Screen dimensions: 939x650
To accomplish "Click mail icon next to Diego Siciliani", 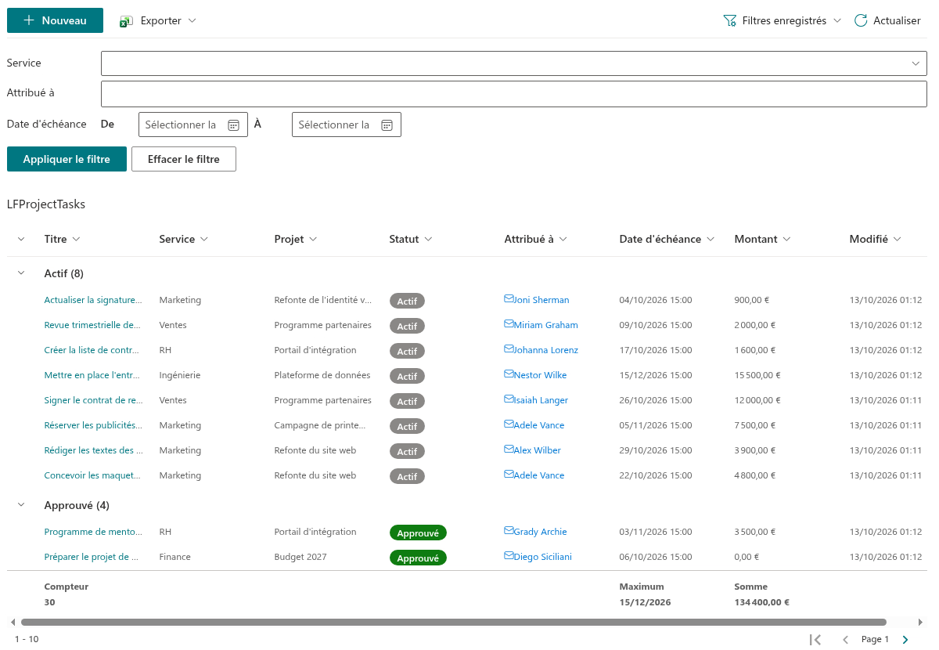I will 509,556.
